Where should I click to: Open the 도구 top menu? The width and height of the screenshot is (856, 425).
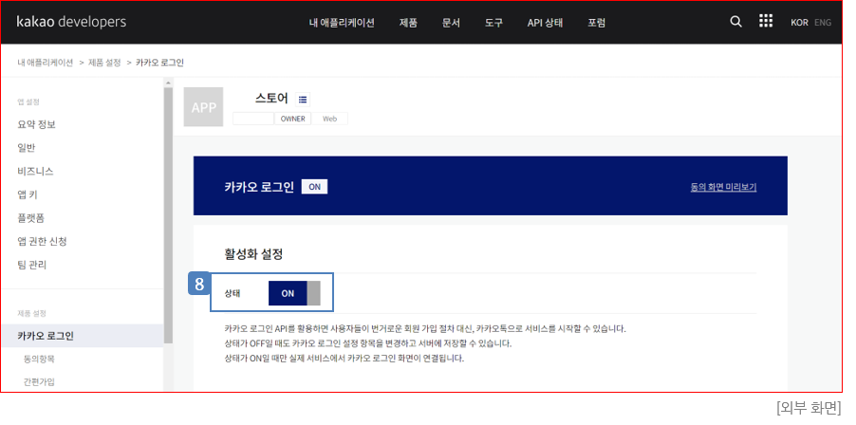[493, 23]
